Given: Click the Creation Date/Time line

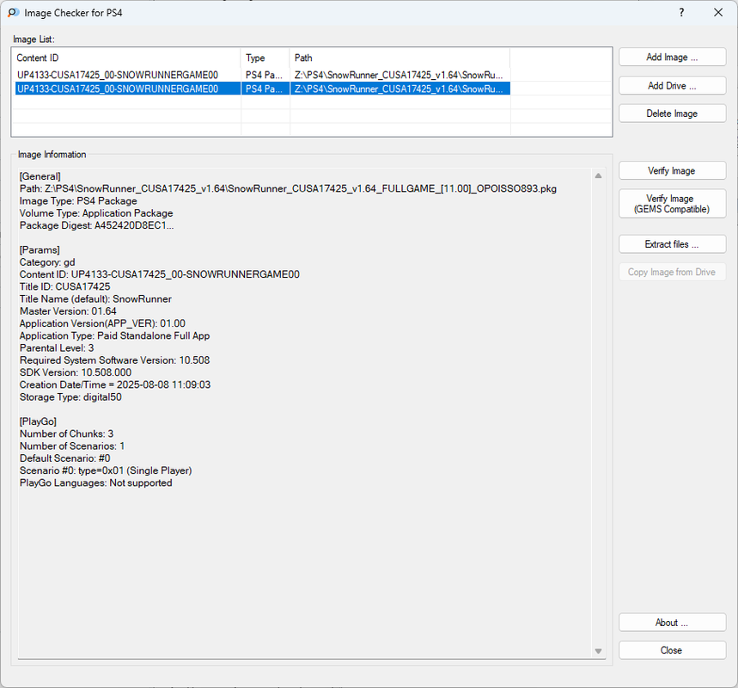Looking at the screenshot, I should coord(115,384).
